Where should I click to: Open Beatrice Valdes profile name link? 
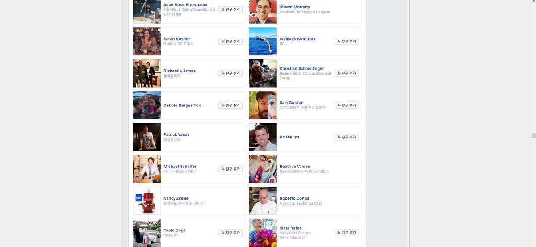[295, 167]
